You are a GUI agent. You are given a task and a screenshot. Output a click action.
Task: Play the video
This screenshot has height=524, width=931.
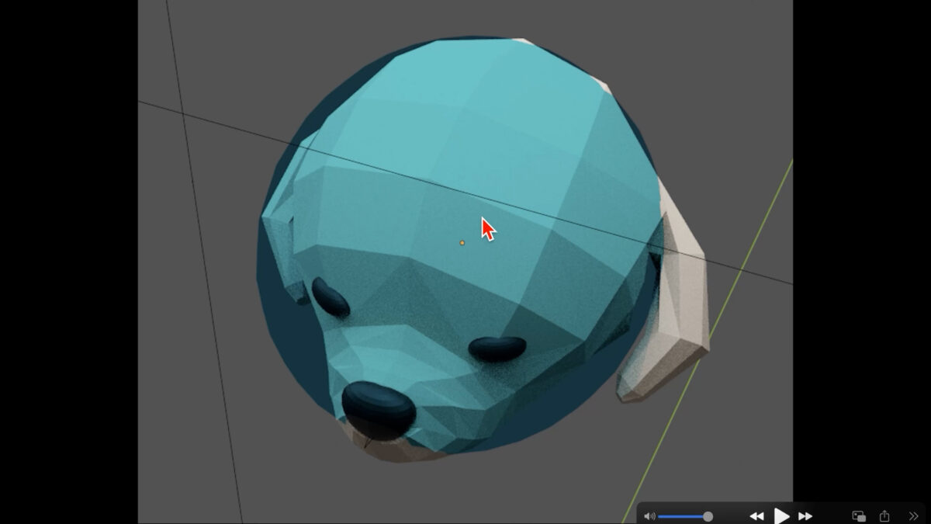tap(781, 516)
